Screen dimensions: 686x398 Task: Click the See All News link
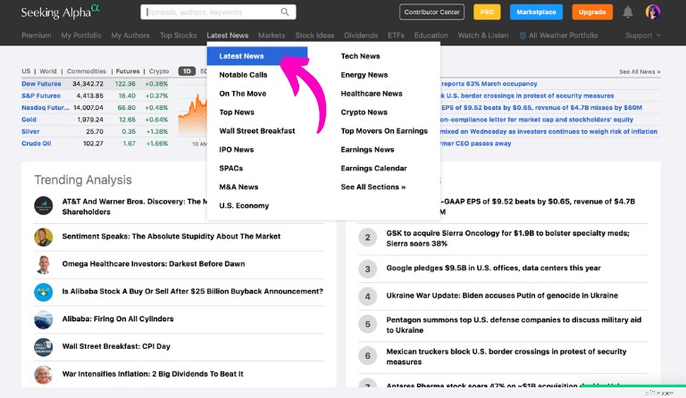coord(640,71)
